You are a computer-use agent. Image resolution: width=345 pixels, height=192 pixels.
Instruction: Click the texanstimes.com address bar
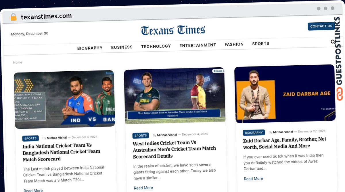click(x=46, y=16)
